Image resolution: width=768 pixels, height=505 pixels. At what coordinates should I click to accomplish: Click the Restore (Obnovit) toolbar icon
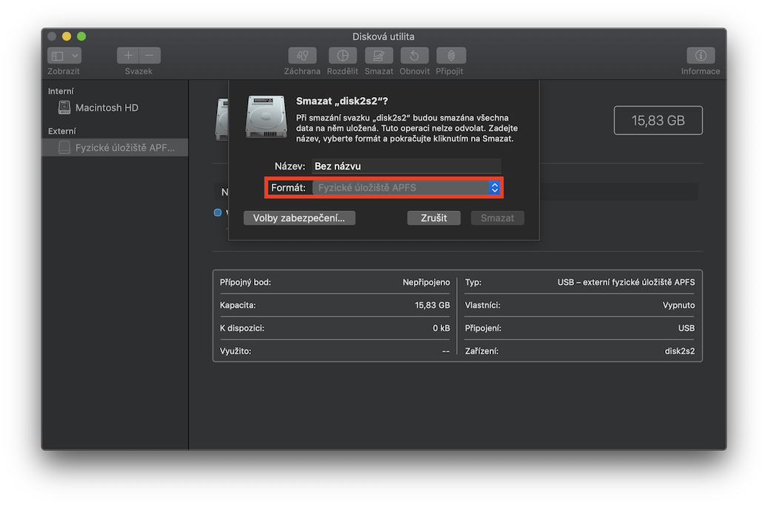415,56
